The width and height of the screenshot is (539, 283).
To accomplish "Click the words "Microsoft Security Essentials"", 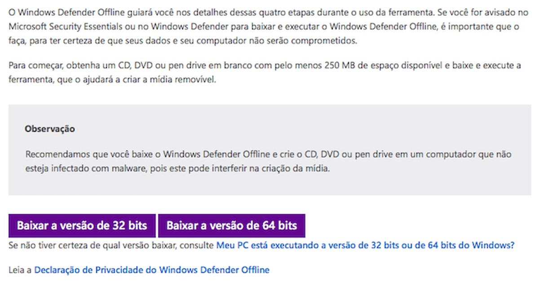I will [x=65, y=26].
